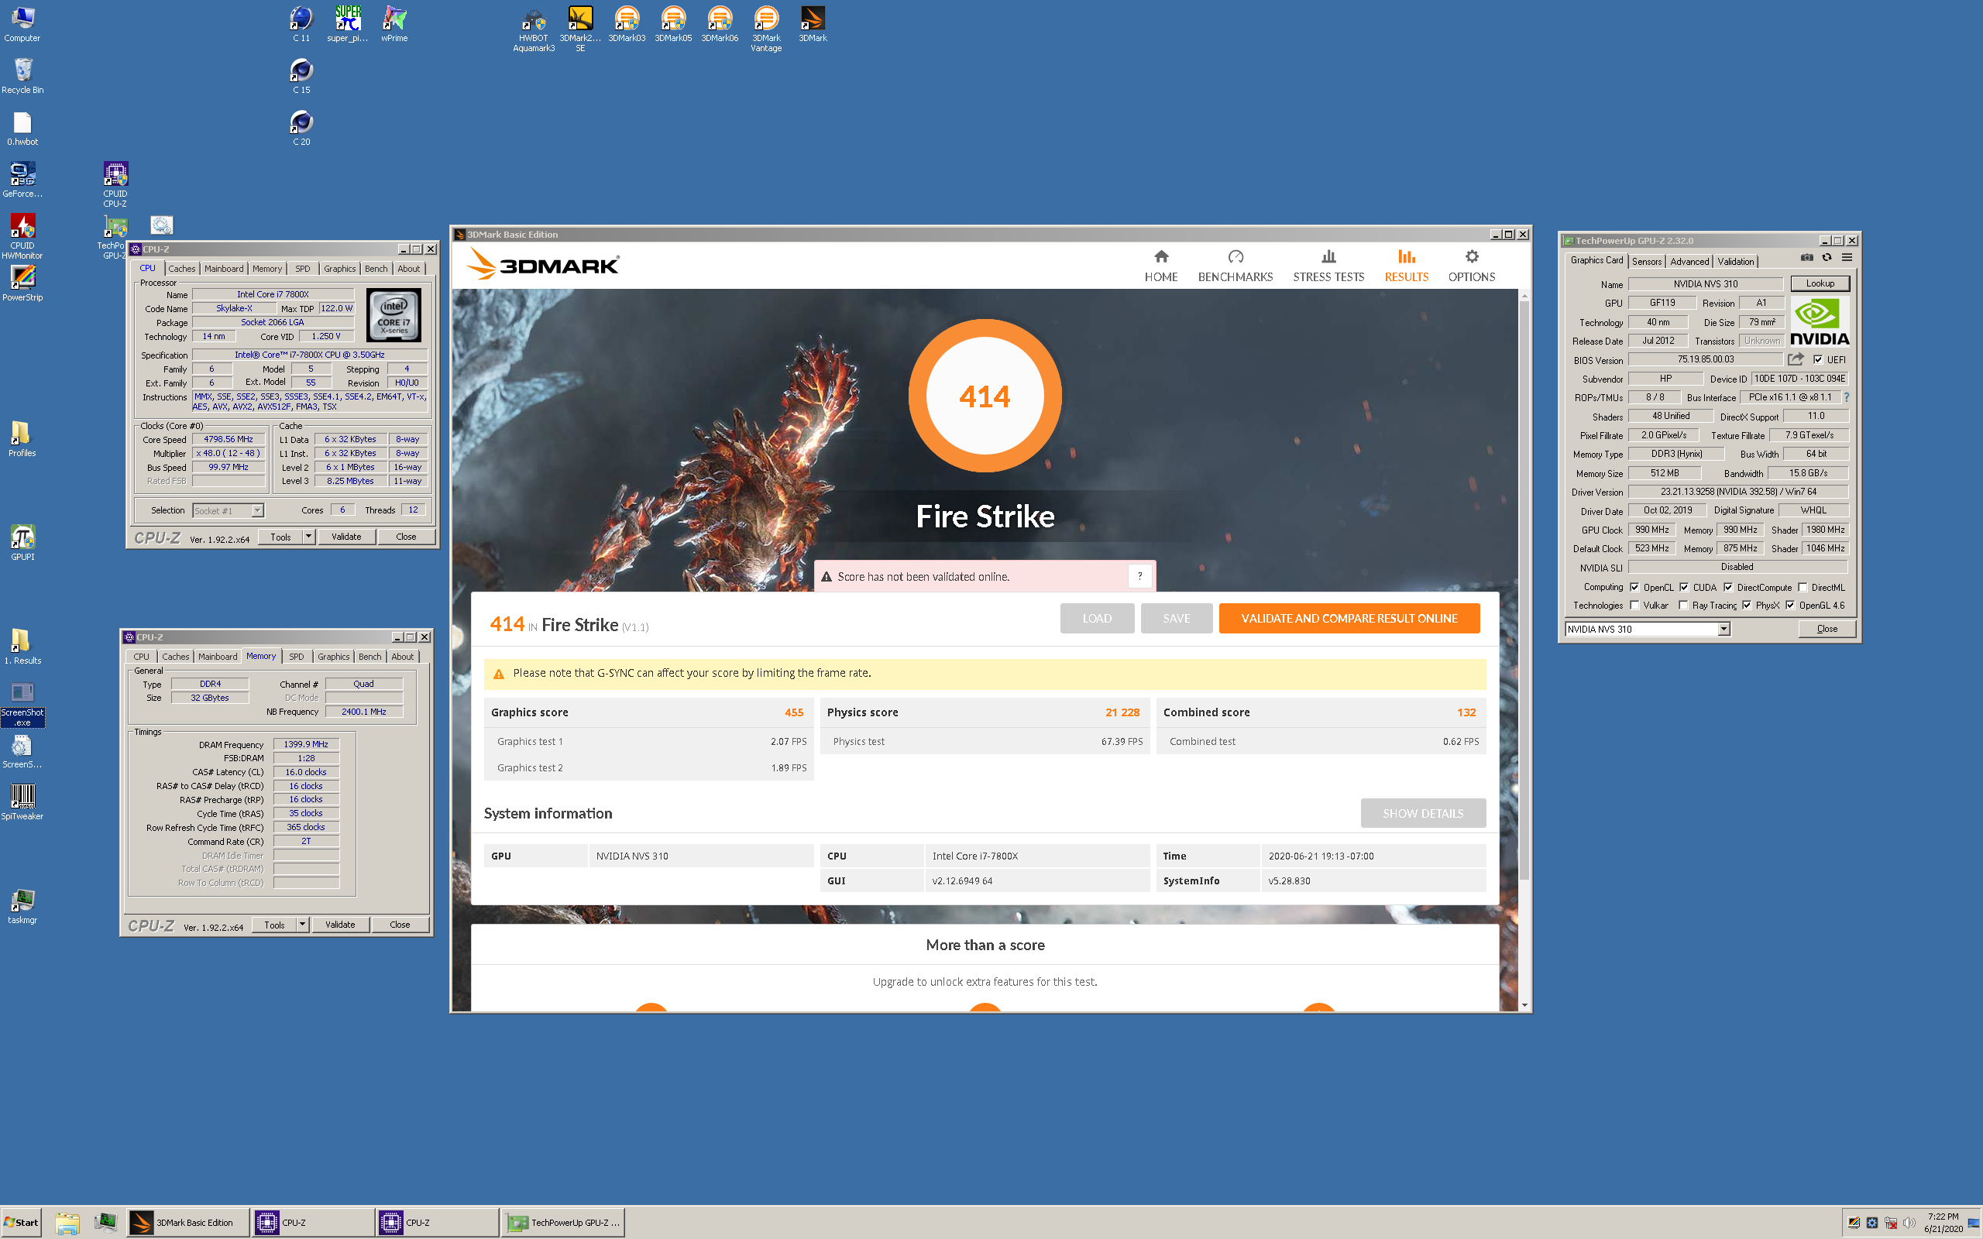Click the 3DMark window vertical scrollbar thumb
The image size is (1983, 1239).
coord(1524,590)
